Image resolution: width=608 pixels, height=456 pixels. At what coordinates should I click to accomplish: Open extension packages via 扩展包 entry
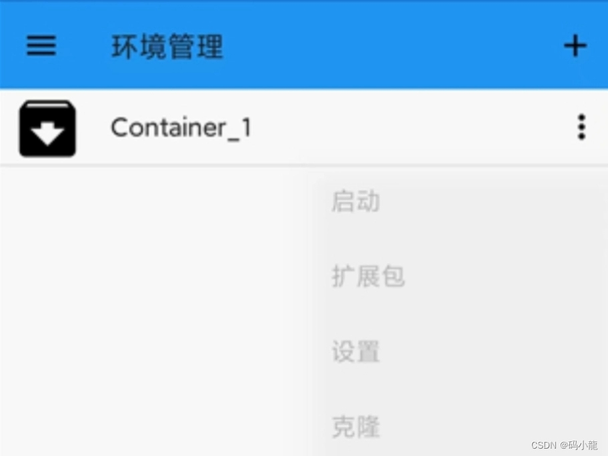pyautogui.click(x=368, y=276)
